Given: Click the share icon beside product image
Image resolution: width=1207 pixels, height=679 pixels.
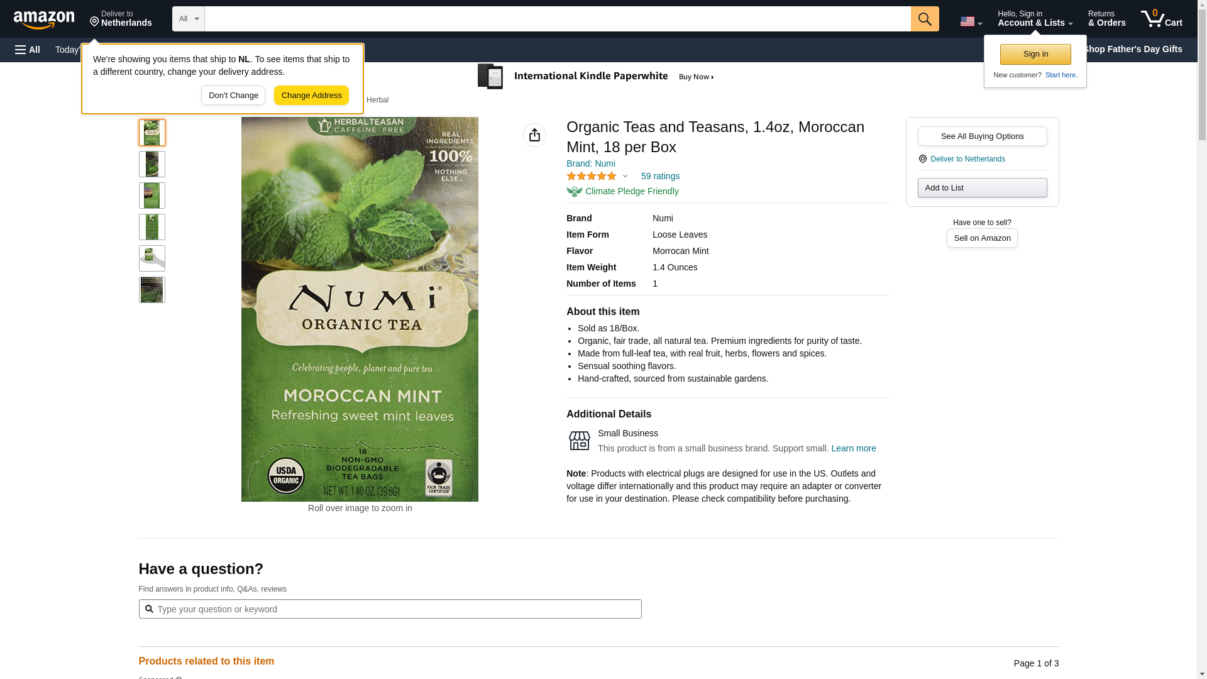Looking at the screenshot, I should pos(534,135).
